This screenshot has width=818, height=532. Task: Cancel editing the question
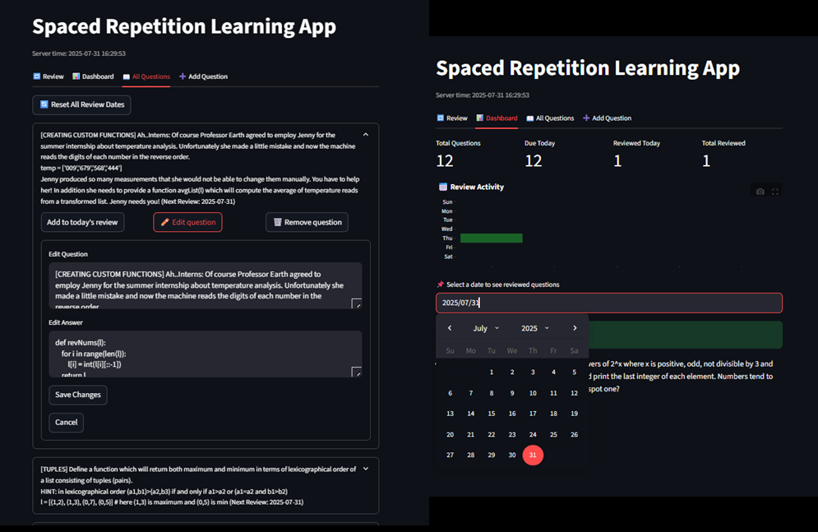click(x=67, y=423)
